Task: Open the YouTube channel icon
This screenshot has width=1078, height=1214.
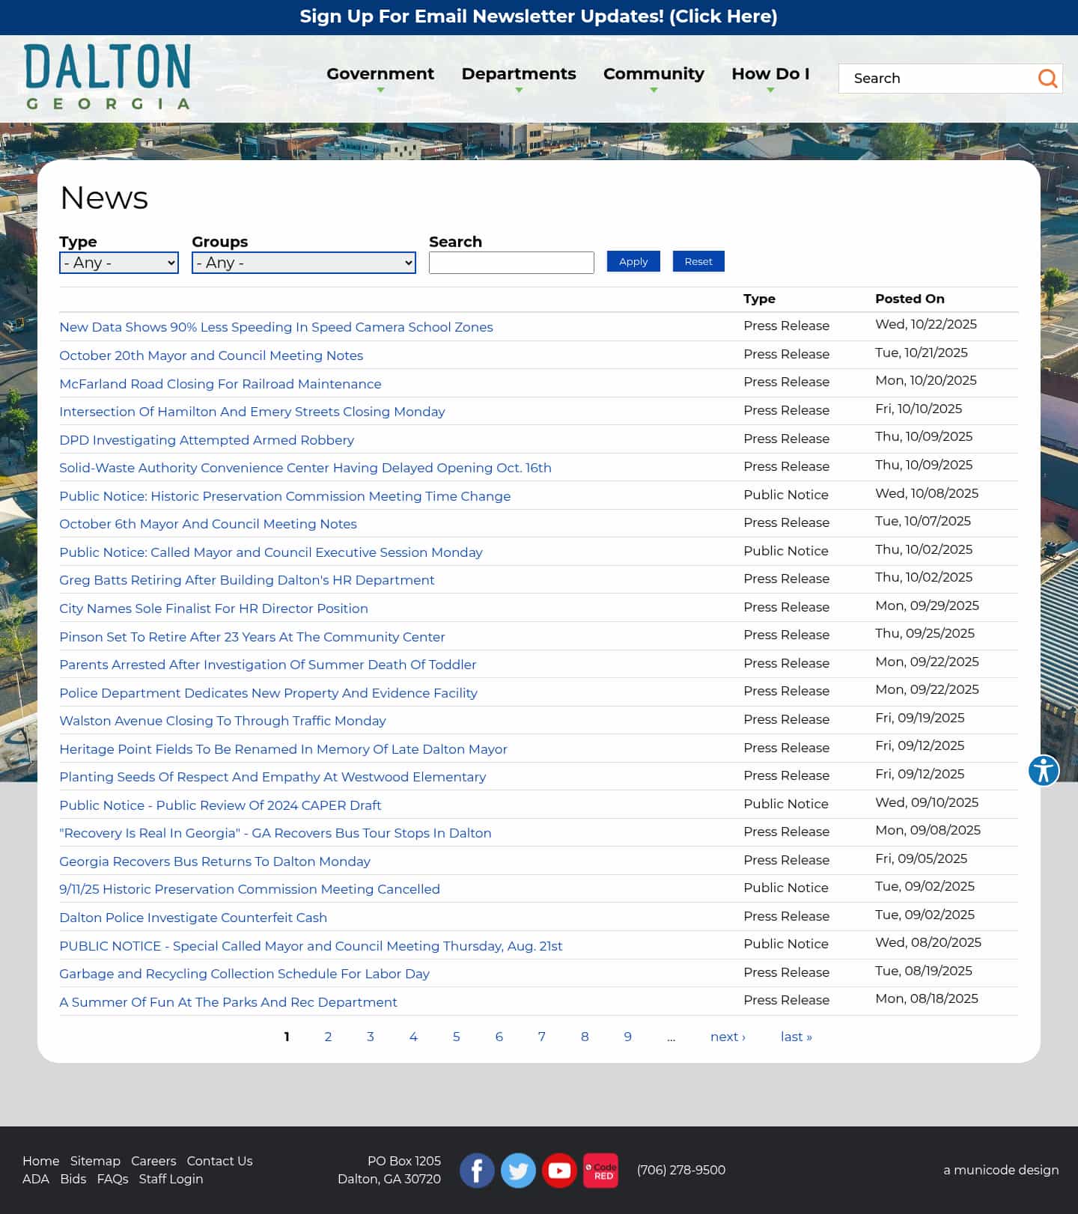Action: pos(559,1171)
